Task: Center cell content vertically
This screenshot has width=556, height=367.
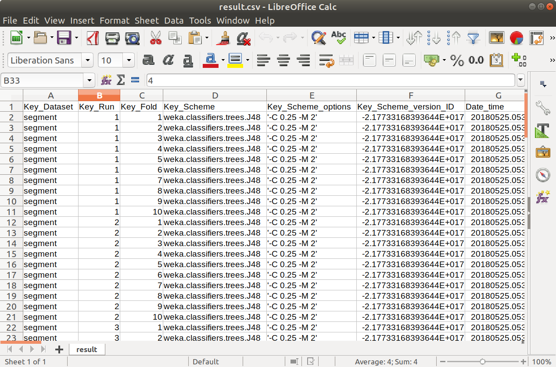Action: 390,60
